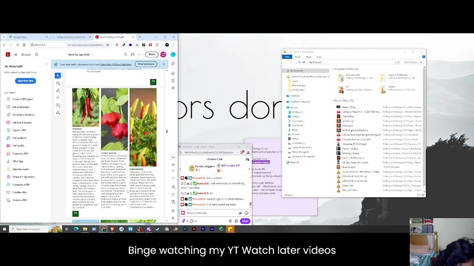This screenshot has width=474, height=266.
Task: Click the View summary button
Action: tap(146, 64)
